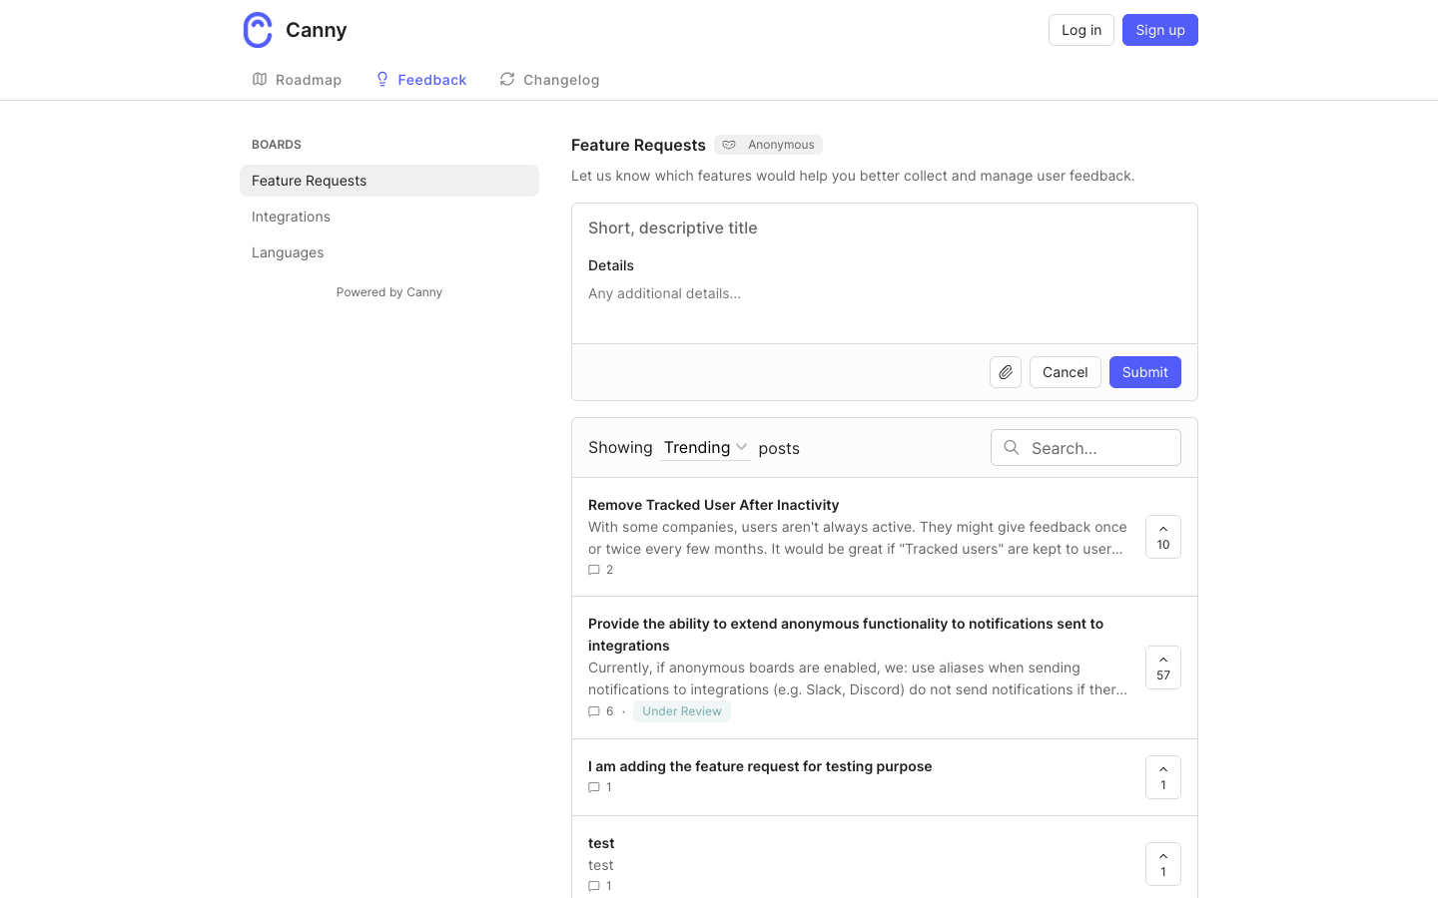Open the Changelog tab

pos(549,80)
